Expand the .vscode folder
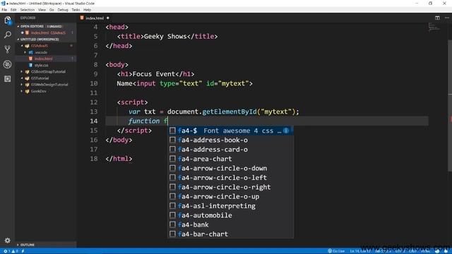Screen dimensions: 452x254 pos(25,52)
